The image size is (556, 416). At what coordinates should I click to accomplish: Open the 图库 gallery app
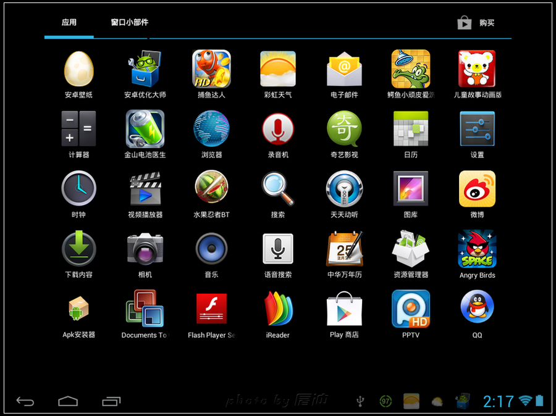pyautogui.click(x=411, y=188)
